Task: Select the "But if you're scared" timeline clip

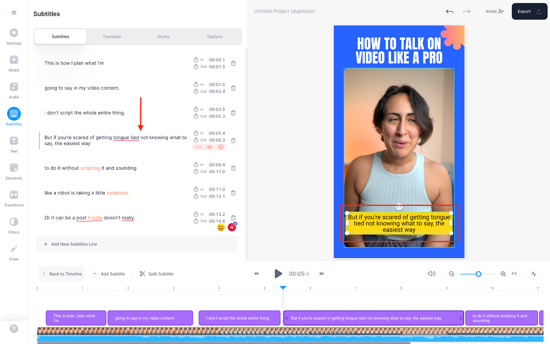Action: pyautogui.click(x=374, y=318)
